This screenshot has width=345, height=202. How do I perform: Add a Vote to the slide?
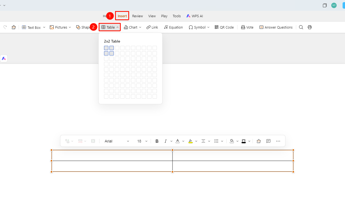click(247, 27)
